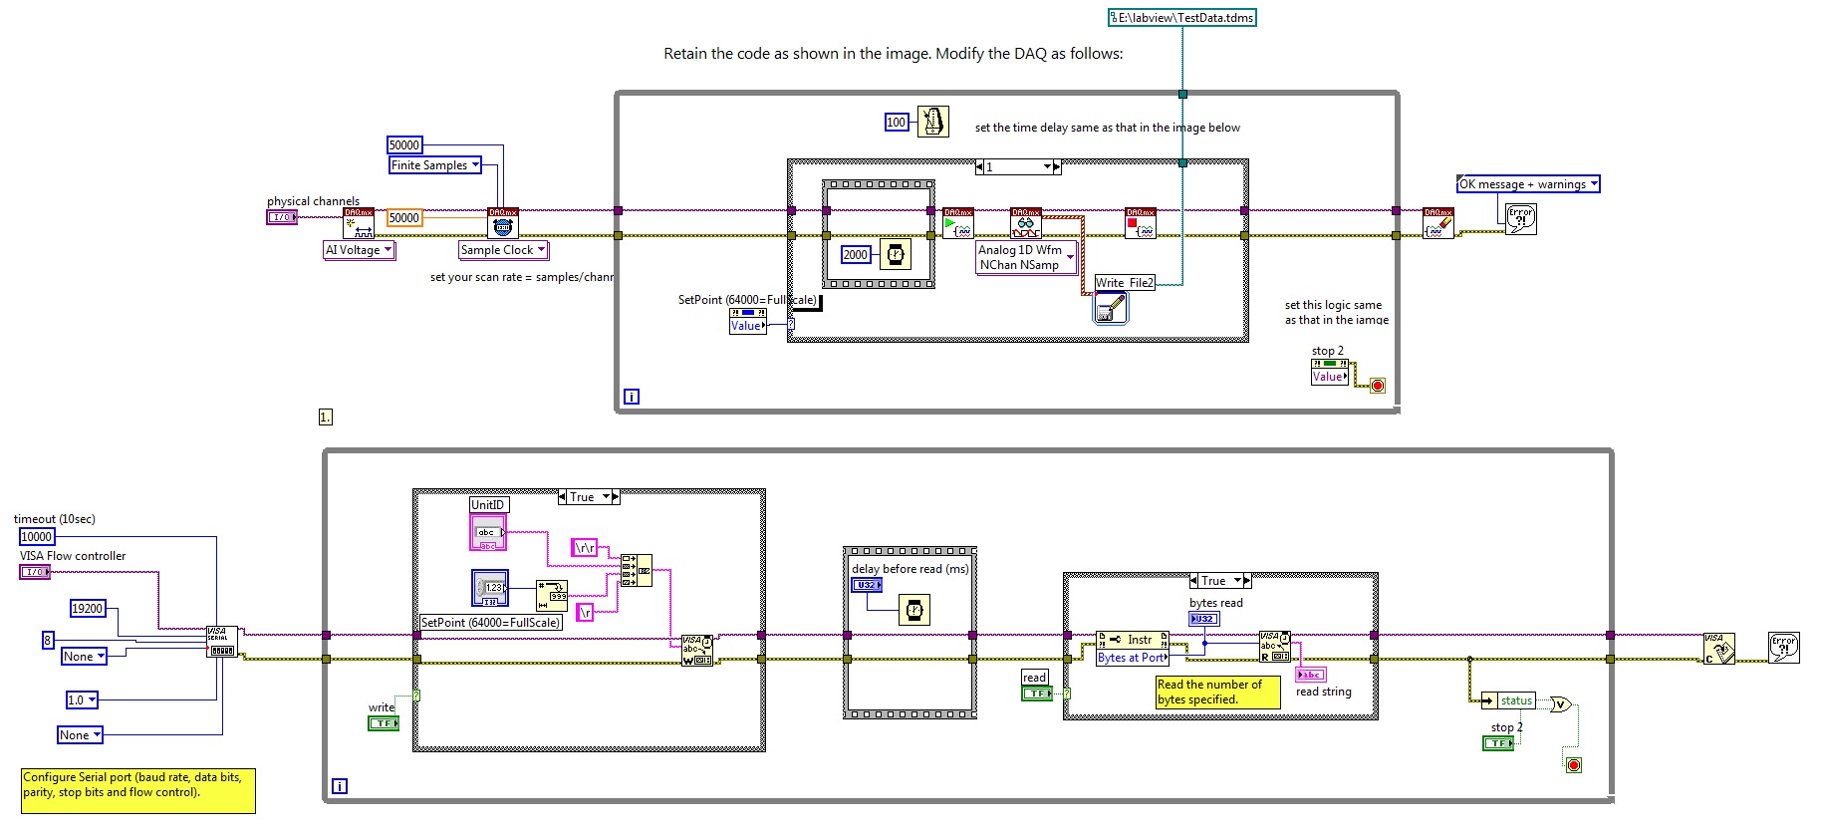Select the DAQmx Stop Task icon
Image resolution: width=1821 pixels, height=836 pixels.
(x=1141, y=223)
